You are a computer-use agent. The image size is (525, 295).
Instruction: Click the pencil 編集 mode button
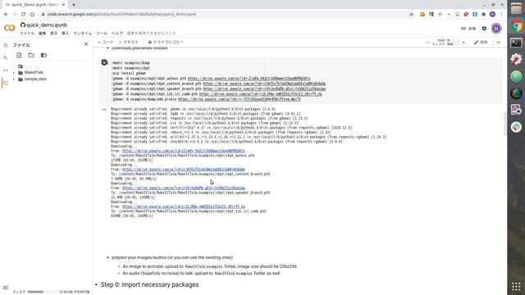[x=481, y=42]
